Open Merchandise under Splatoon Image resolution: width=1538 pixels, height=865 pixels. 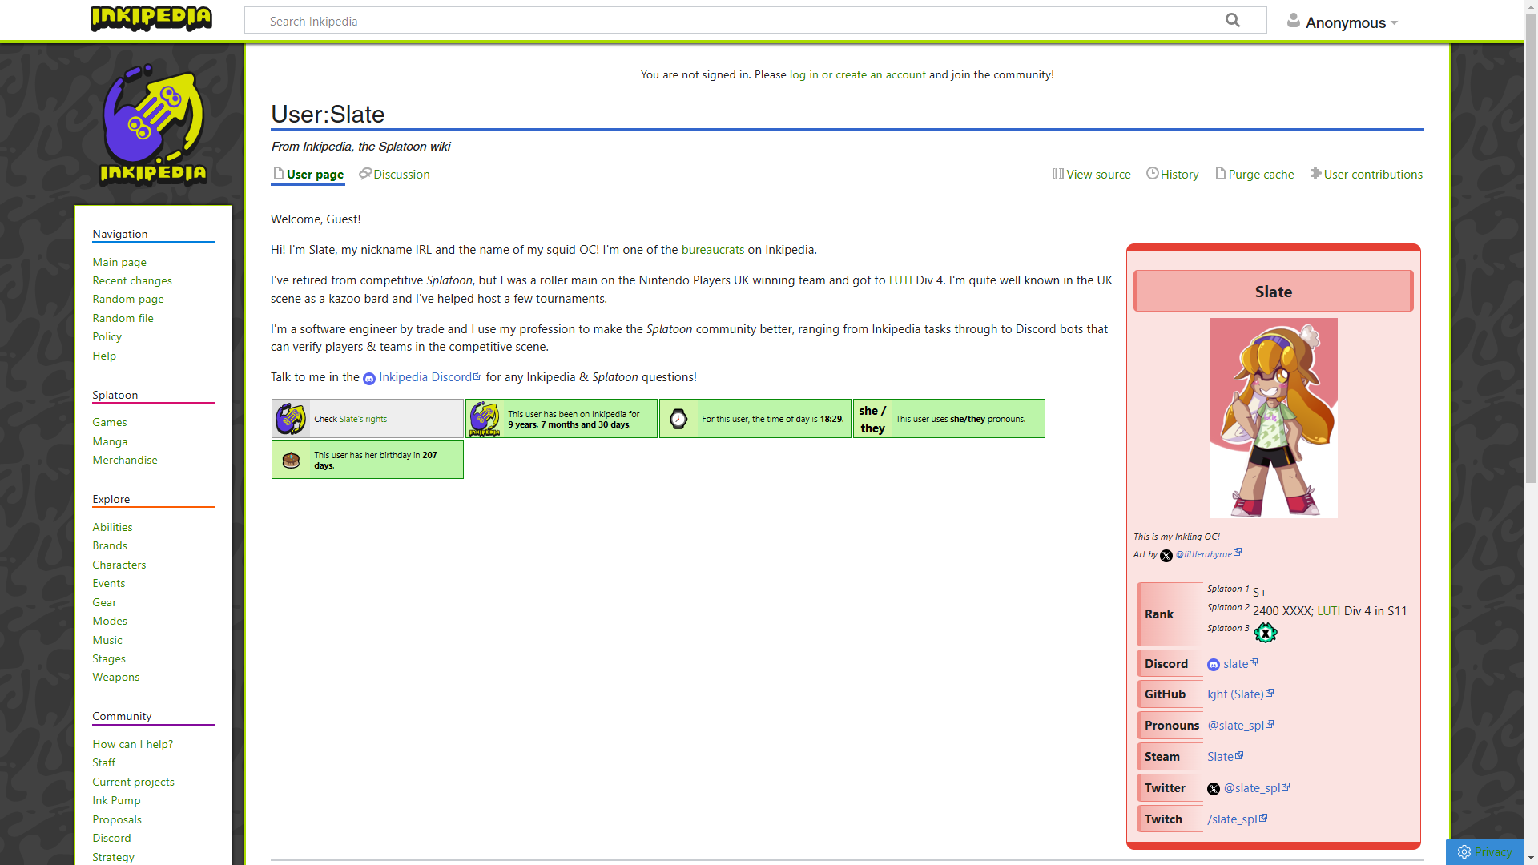click(125, 460)
